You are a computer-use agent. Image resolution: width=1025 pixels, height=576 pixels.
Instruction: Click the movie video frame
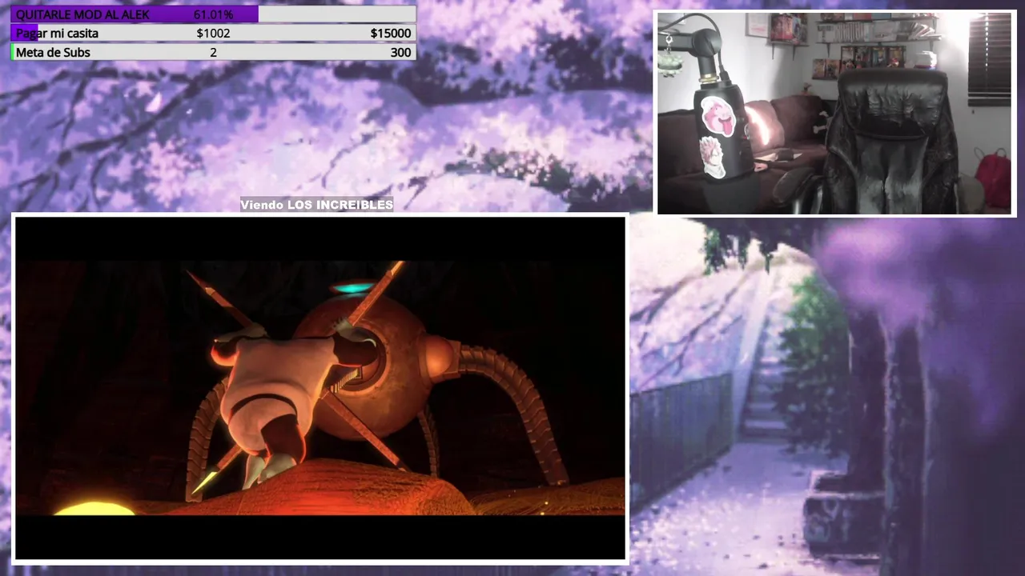coord(320,388)
